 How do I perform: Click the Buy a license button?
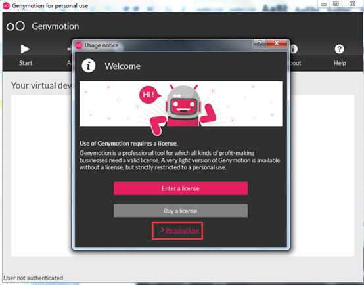pos(181,211)
